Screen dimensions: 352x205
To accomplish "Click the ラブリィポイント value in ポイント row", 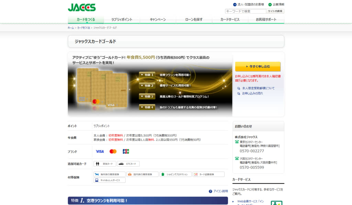I will [x=101, y=126].
